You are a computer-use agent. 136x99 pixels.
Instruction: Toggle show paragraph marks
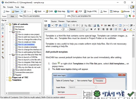69,25
